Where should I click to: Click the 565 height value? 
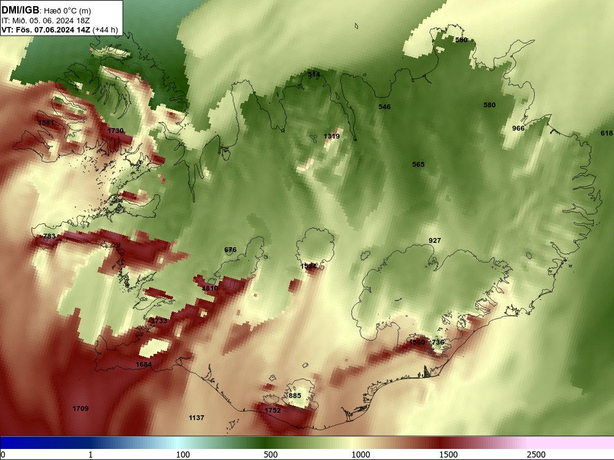tap(418, 164)
